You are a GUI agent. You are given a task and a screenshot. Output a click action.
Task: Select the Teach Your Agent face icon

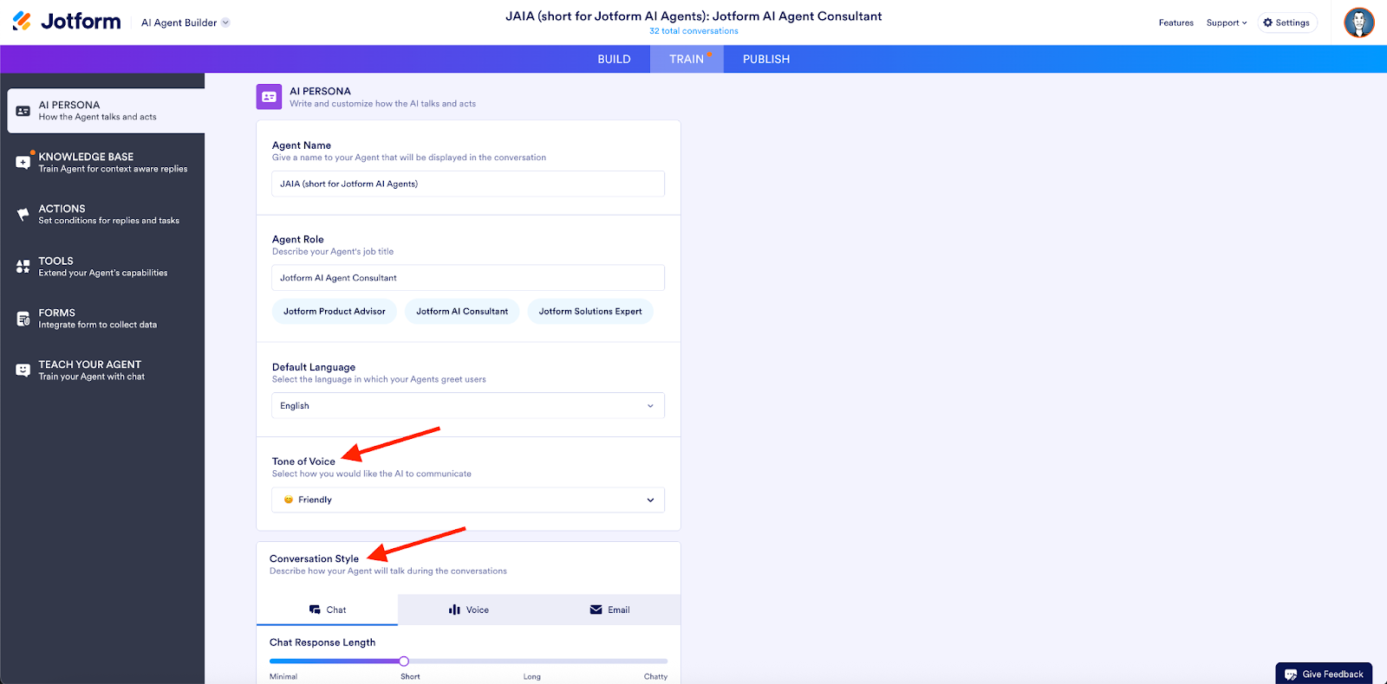pyautogui.click(x=23, y=370)
